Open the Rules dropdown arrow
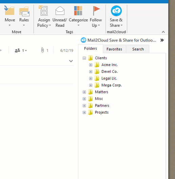This screenshot has height=179, width=175. coord(24,25)
